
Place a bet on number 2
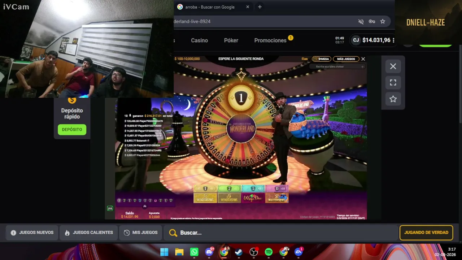pyautogui.click(x=229, y=189)
